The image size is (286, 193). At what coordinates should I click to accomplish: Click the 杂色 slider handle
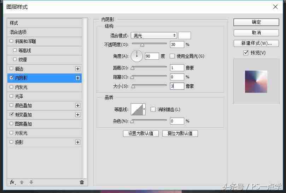click(133, 121)
